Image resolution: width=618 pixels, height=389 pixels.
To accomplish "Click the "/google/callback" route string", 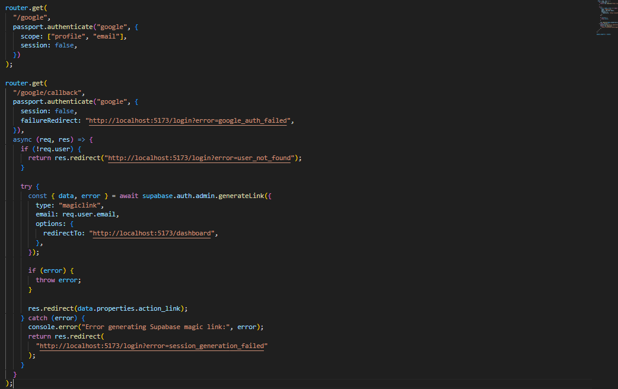I will (x=49, y=93).
